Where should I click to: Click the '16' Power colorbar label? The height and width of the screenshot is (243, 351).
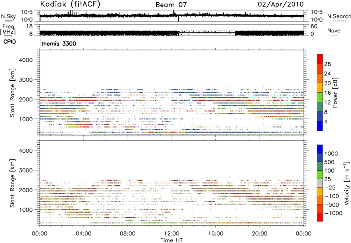click(327, 93)
